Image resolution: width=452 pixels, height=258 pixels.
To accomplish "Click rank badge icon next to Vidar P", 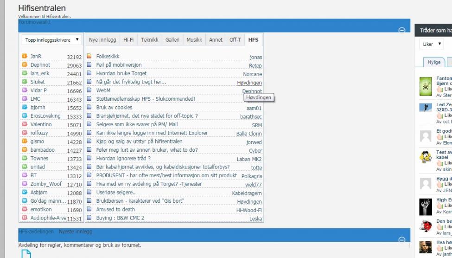I will [x=25, y=90].
